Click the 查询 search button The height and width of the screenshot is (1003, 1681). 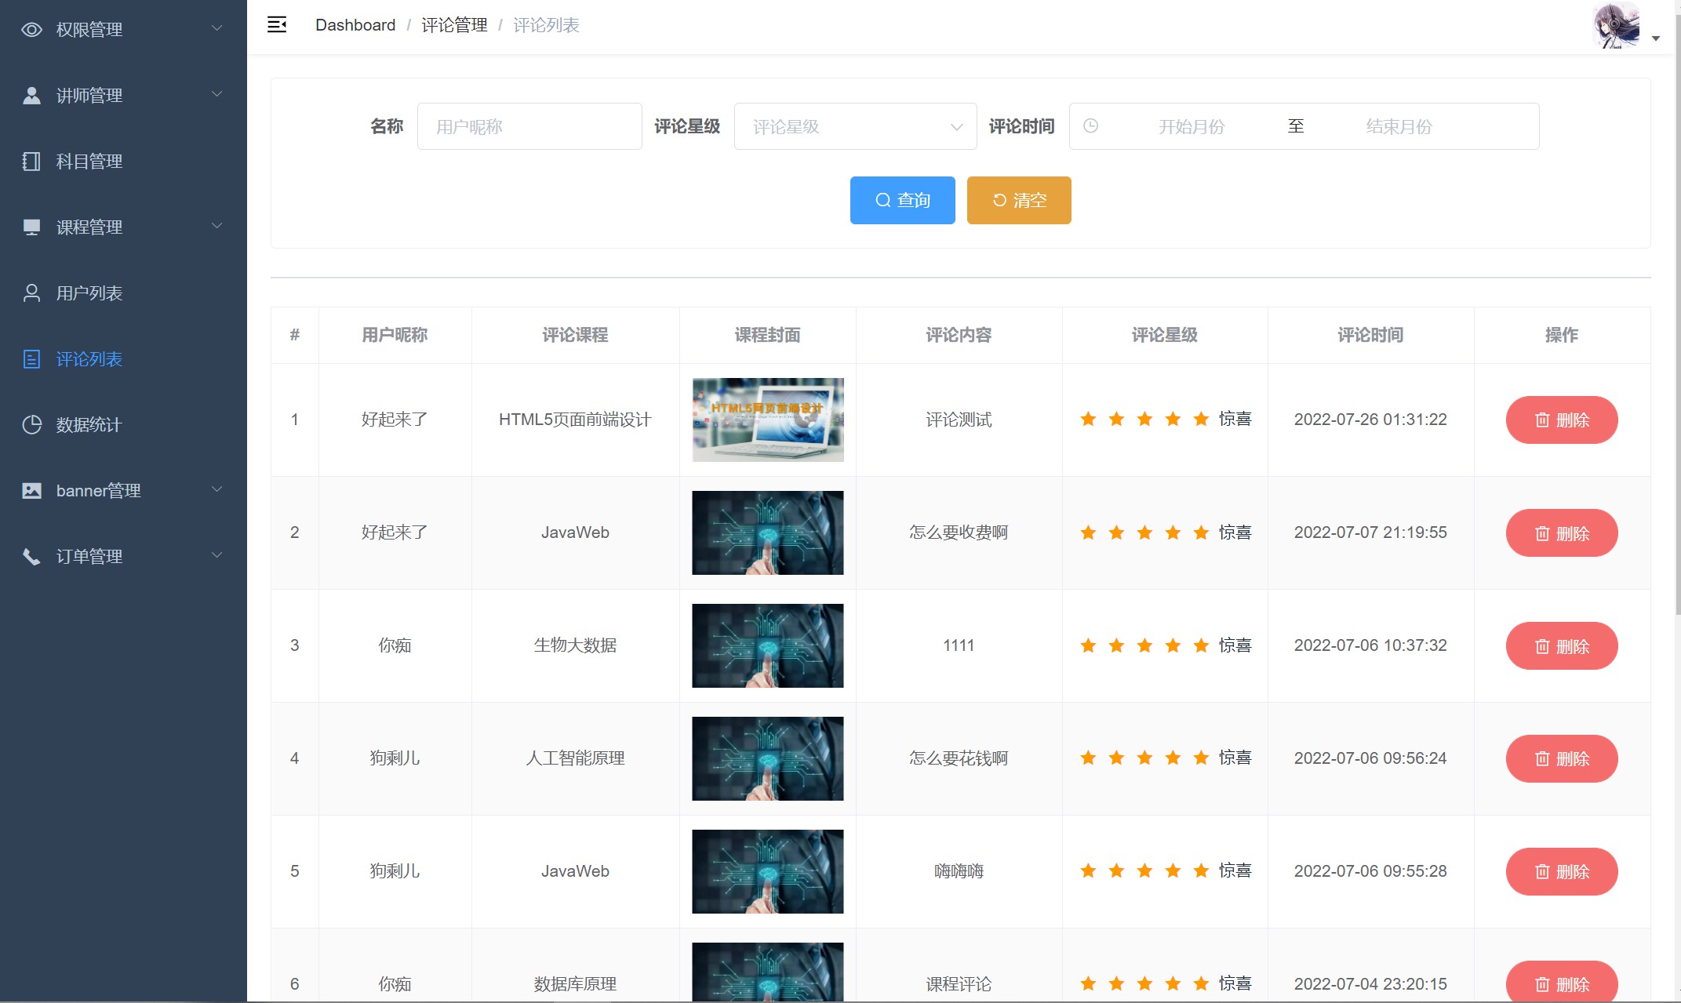(x=902, y=200)
